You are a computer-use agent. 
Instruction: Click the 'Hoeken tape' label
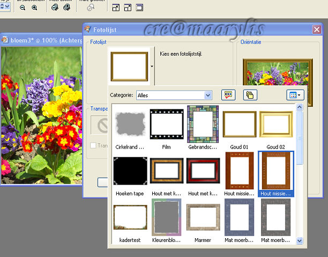click(x=130, y=194)
